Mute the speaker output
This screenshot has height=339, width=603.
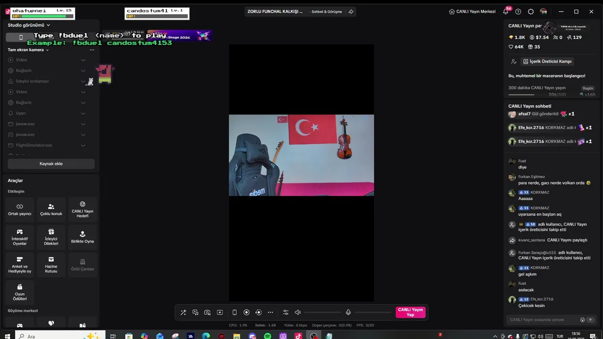pos(298,312)
